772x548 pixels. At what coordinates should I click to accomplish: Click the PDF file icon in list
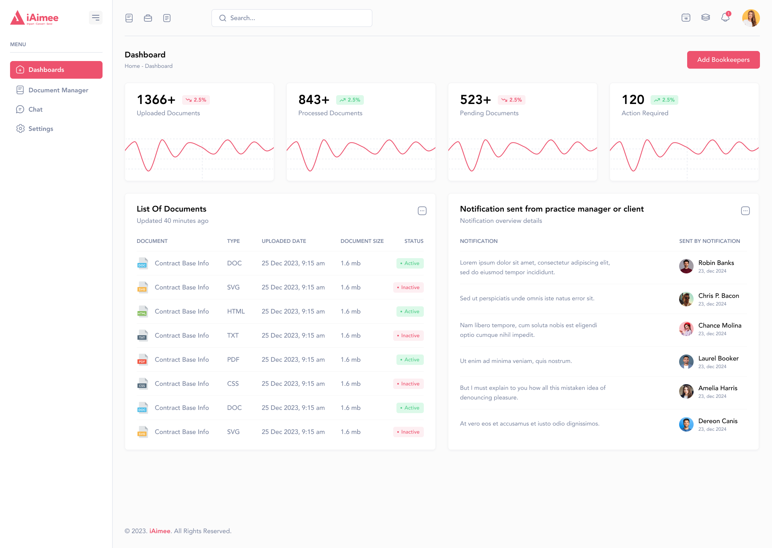[x=142, y=360]
